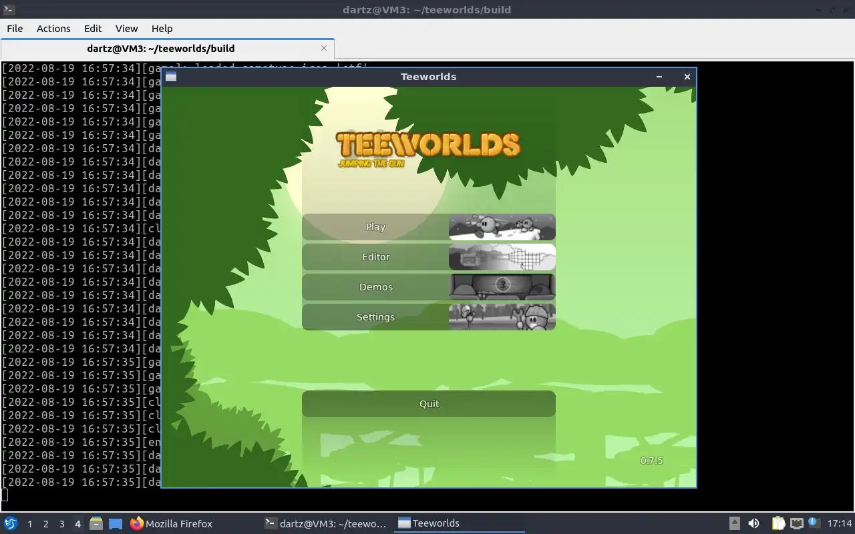855x534 pixels.
Task: Switch to workspace 4
Action: point(77,524)
